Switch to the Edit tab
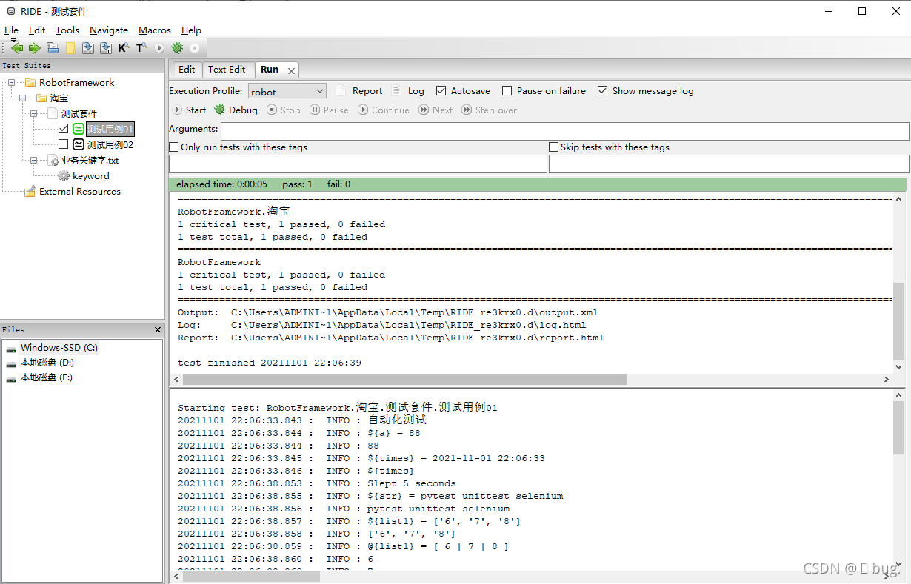The image size is (911, 584). click(187, 70)
